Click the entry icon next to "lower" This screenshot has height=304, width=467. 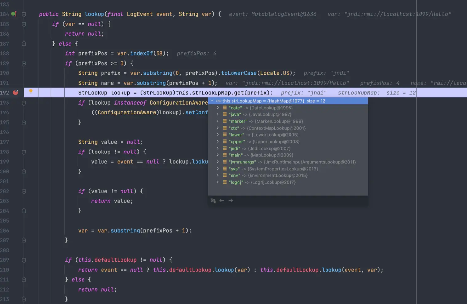click(x=225, y=135)
